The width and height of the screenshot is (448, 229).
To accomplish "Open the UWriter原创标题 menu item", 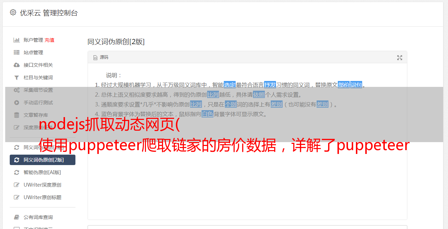I will [42, 197].
